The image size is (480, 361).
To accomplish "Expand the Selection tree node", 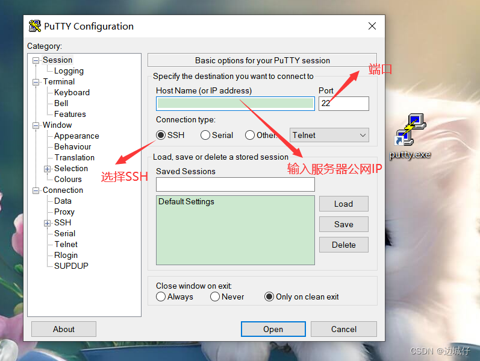I will click(47, 169).
